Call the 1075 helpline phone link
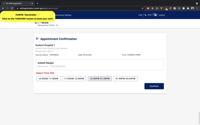The width and height of the screenshot is (200, 125). point(148,15)
